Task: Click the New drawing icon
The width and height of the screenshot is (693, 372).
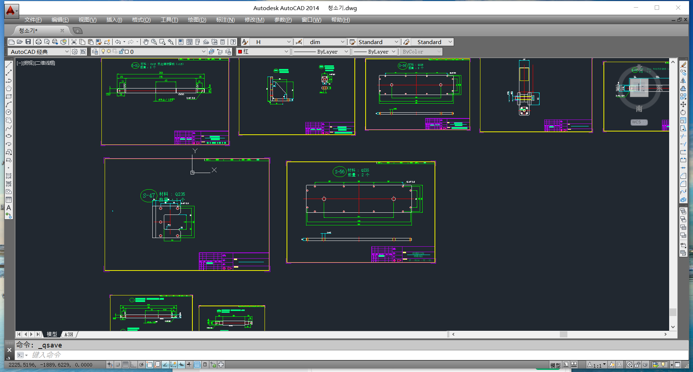Action: [x=11, y=42]
